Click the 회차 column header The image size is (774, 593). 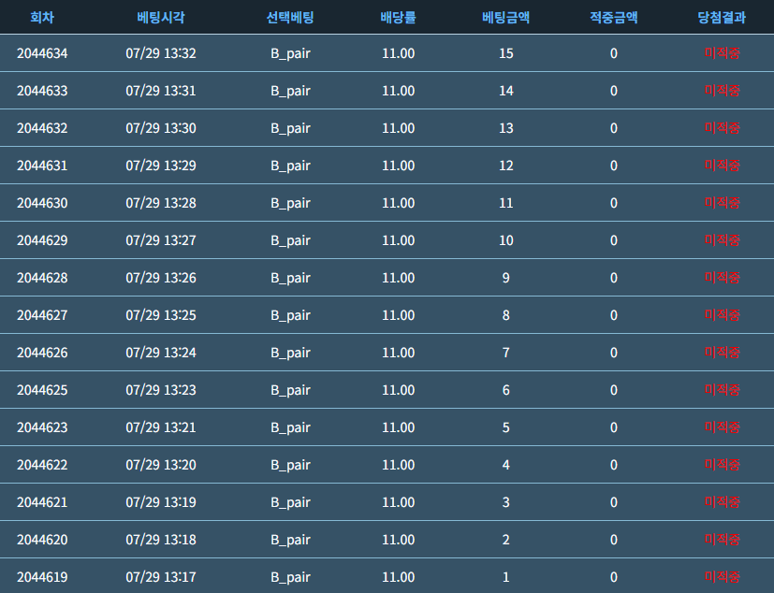point(42,18)
